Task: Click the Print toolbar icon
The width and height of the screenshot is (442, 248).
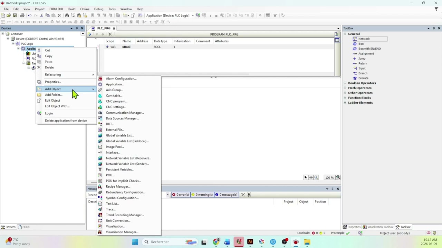Action: [x=22, y=15]
